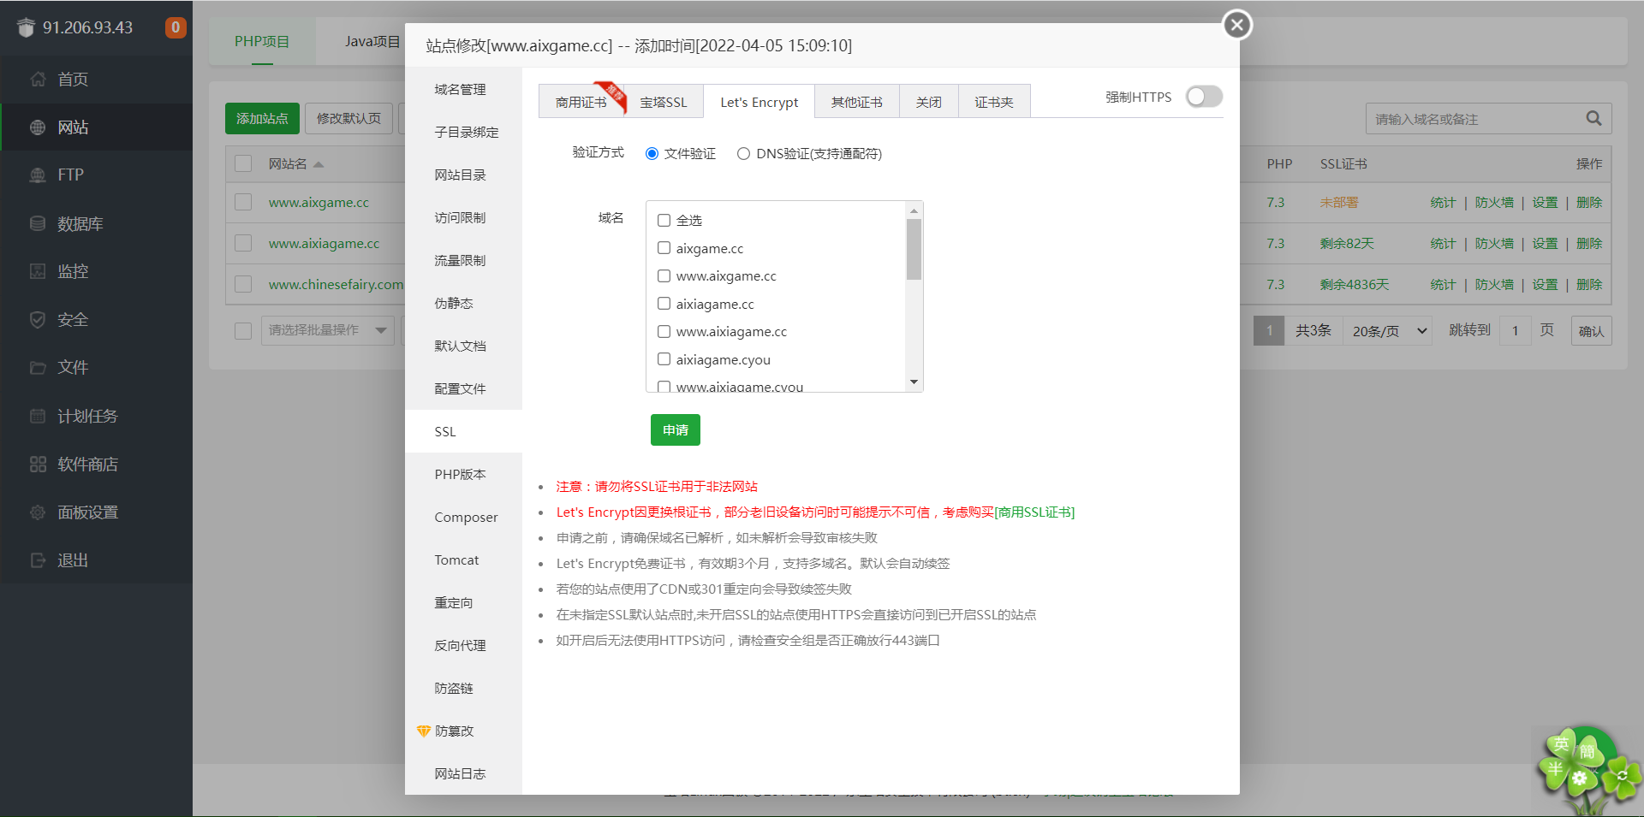Image resolution: width=1644 pixels, height=817 pixels.
Task: Click the gear icon beside 面板设置
Action: pos(38,512)
